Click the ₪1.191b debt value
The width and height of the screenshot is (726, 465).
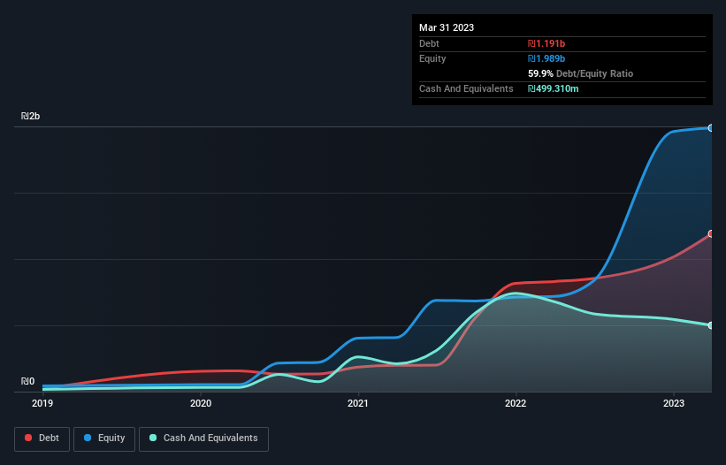tap(546, 43)
